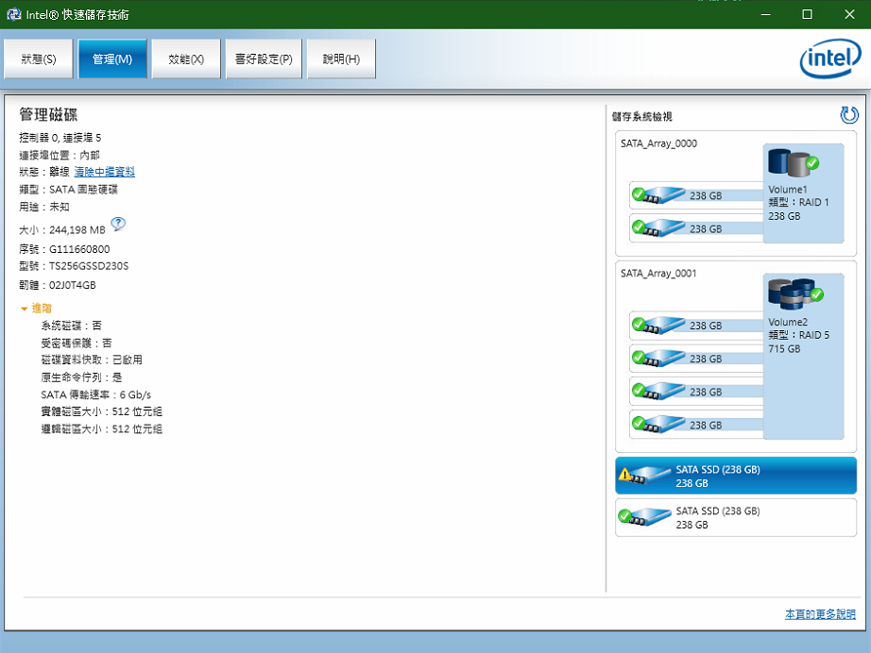871x653 pixels.
Task: Click the 管理磁碟 heading
Action: [x=48, y=115]
